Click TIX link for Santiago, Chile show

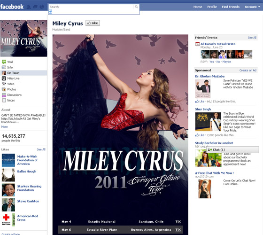tap(178, 221)
